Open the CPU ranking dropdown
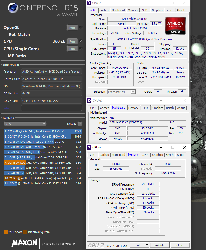The image size is (206, 250). [25, 124]
